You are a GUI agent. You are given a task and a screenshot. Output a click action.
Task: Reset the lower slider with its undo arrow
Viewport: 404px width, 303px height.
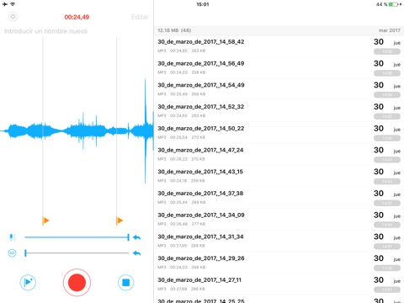pyautogui.click(x=137, y=253)
